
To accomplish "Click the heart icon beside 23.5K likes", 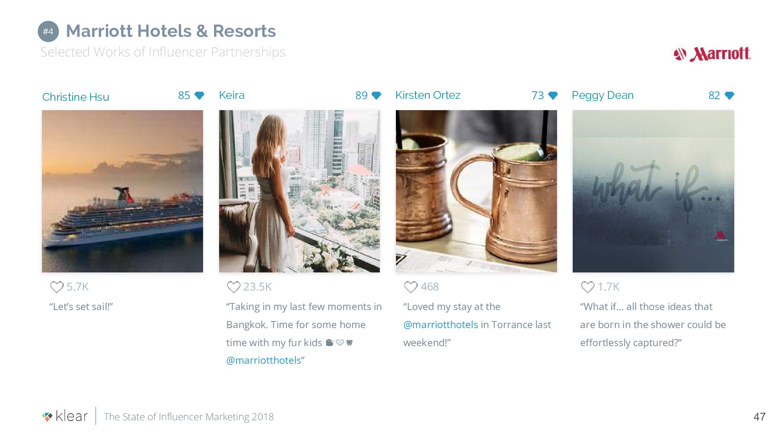I will coord(234,287).
